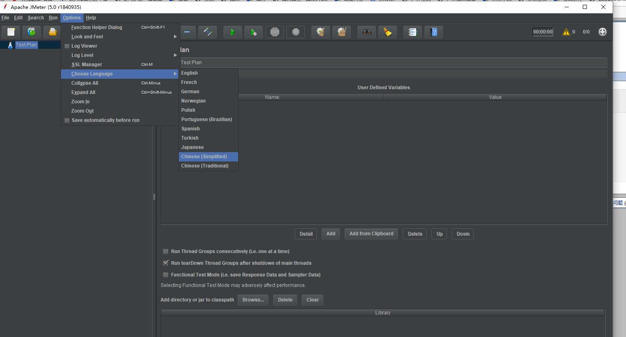The image size is (626, 337).
Task: Click the yellow warning triangle log icon
Action: coord(566,32)
